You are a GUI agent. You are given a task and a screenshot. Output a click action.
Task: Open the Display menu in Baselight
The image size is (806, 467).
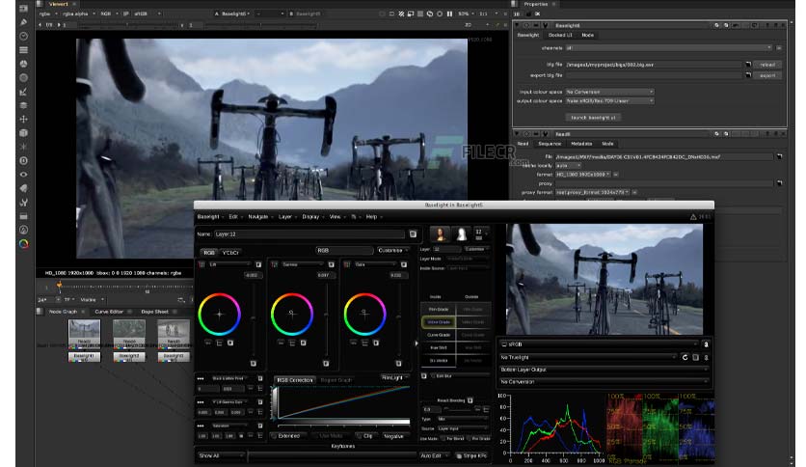(312, 217)
